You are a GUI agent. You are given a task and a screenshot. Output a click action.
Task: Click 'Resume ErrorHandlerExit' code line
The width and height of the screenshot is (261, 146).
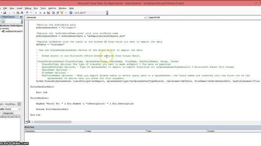click(52, 109)
